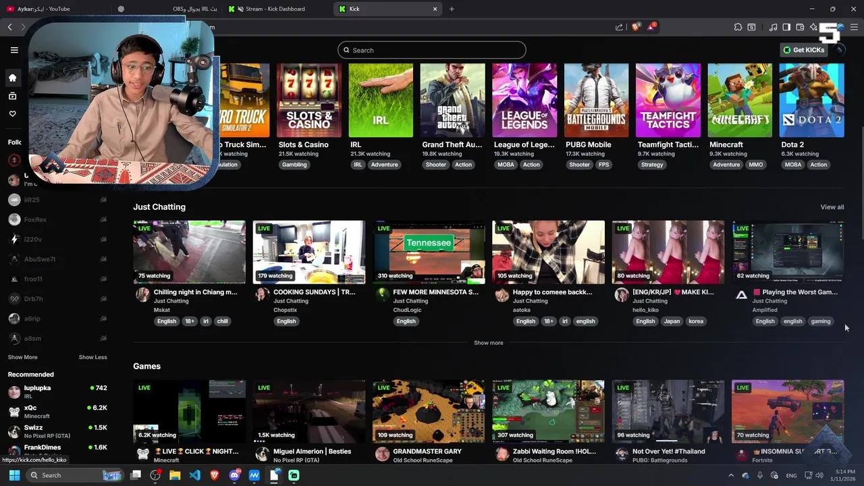Open File Explorer from taskbar
This screenshot has width=864, height=486.
[x=175, y=475]
